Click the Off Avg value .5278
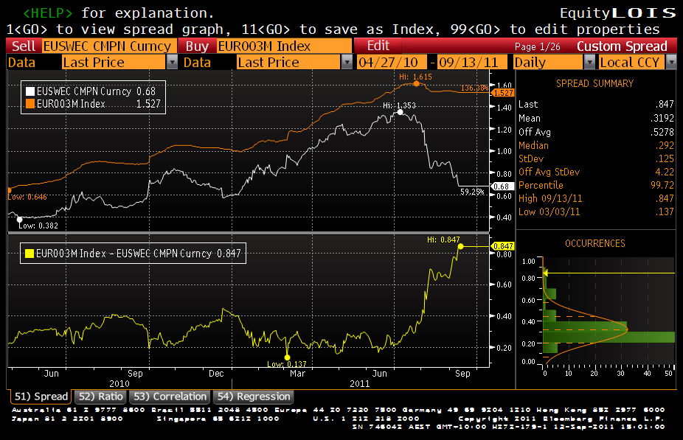Screen dimensions: 683x440 662,132
